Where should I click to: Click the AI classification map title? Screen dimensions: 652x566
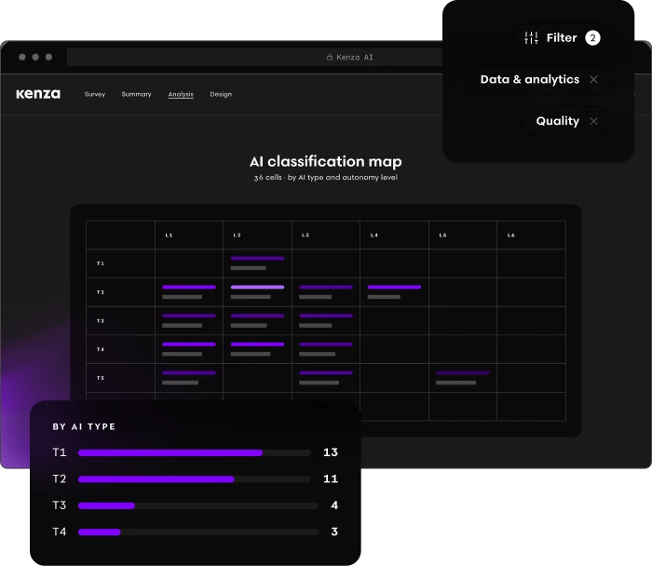point(326,161)
